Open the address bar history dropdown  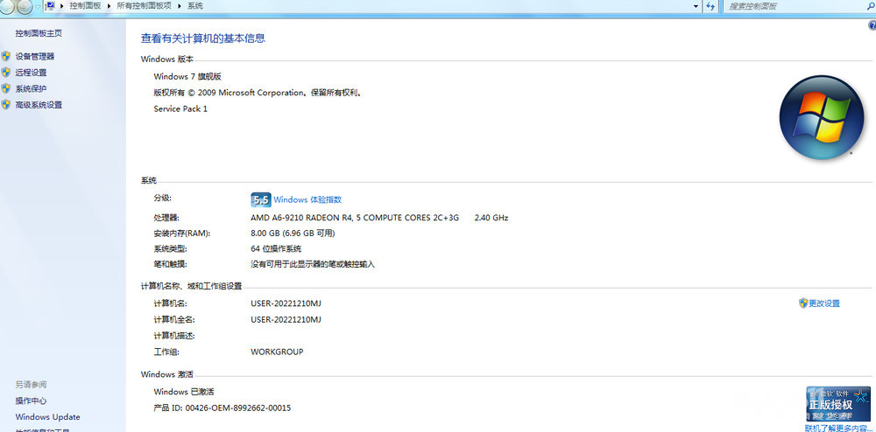pyautogui.click(x=696, y=6)
